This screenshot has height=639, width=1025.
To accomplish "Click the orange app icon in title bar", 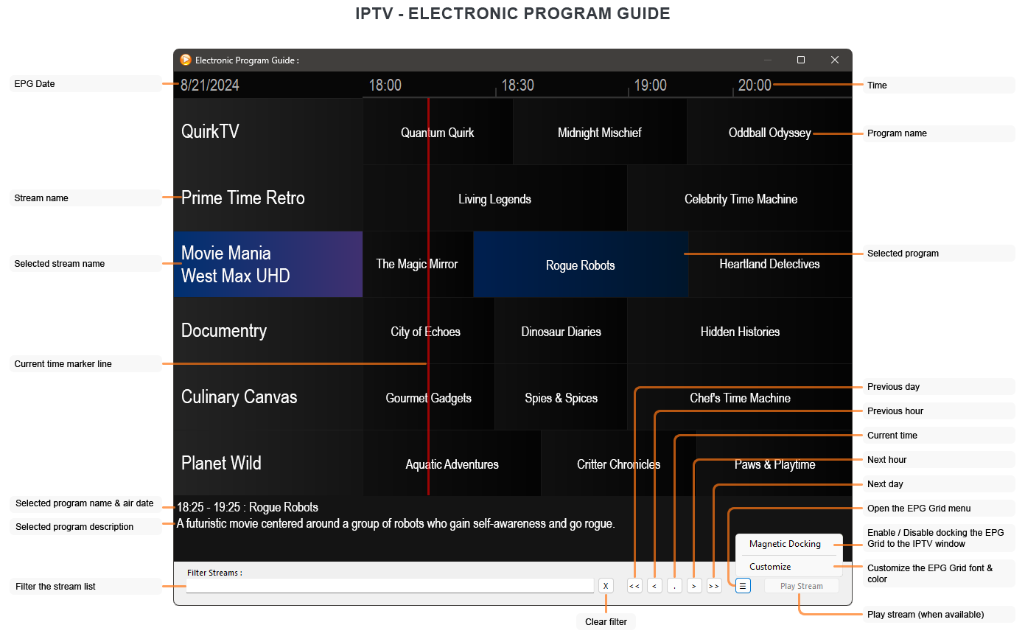I will [186, 60].
